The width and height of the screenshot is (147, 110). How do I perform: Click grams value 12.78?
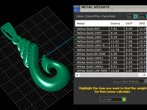(115, 50)
